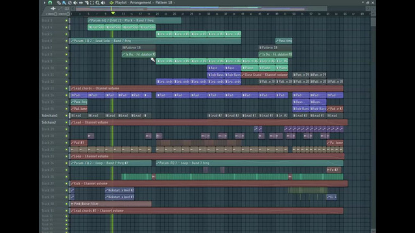Select 'Loop - Channel volume' automation clip

(207, 156)
